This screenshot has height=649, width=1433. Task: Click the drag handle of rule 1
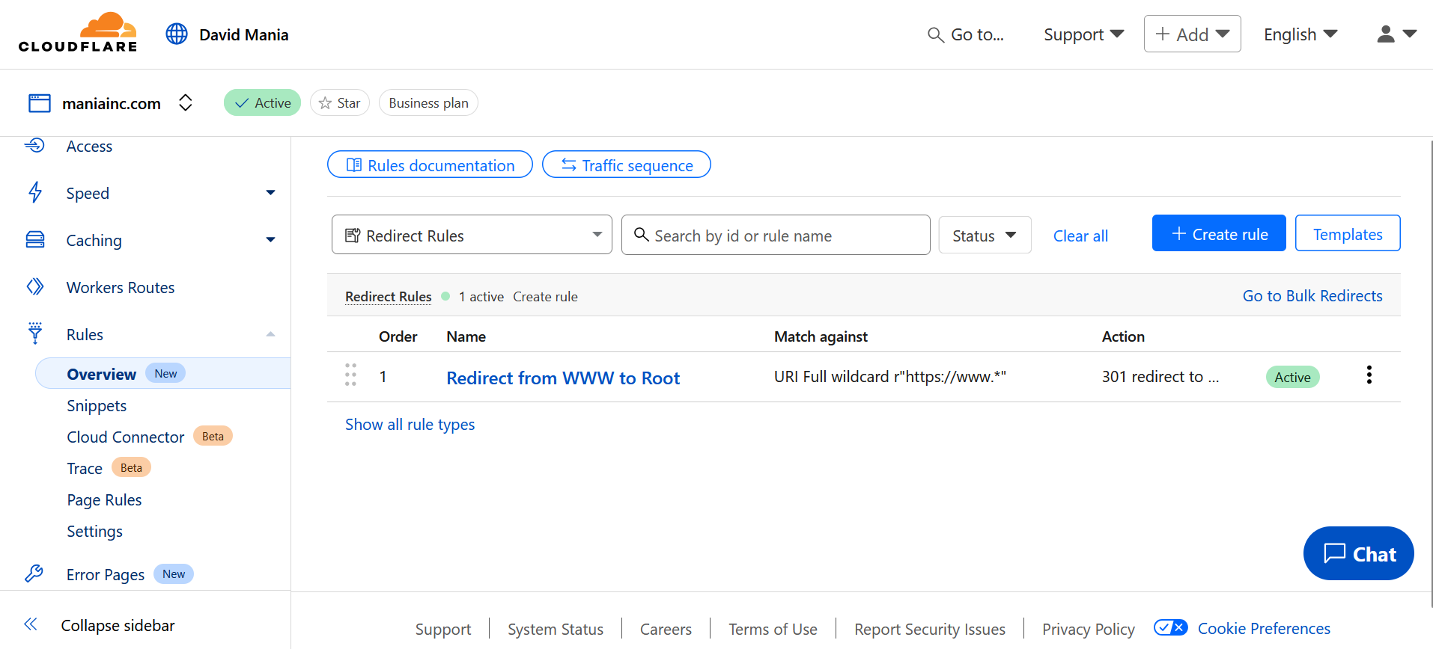350,375
